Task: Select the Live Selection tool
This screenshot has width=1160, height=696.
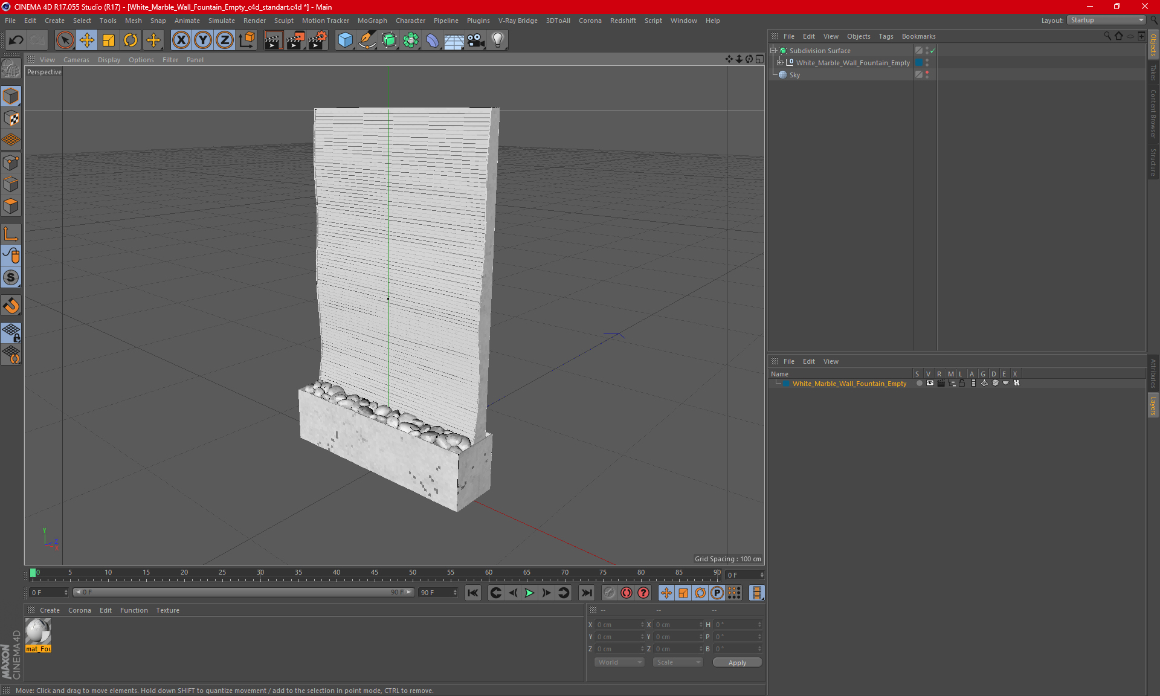Action: point(65,40)
